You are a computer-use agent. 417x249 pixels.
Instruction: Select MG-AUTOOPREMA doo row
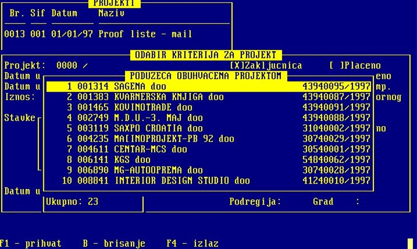pyautogui.click(x=209, y=170)
